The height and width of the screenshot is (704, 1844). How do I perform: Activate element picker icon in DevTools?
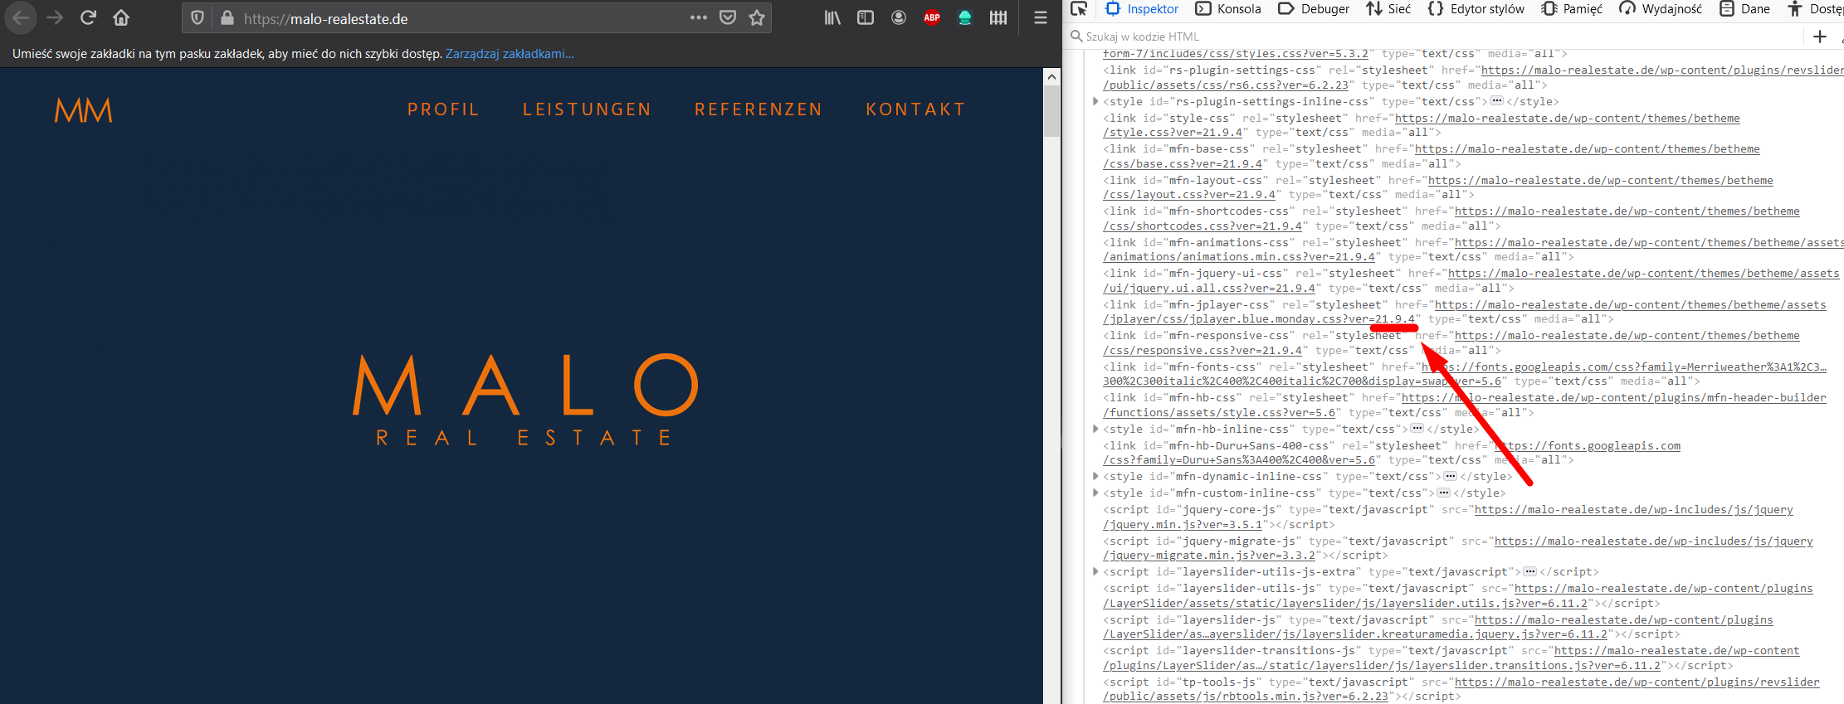(1079, 9)
